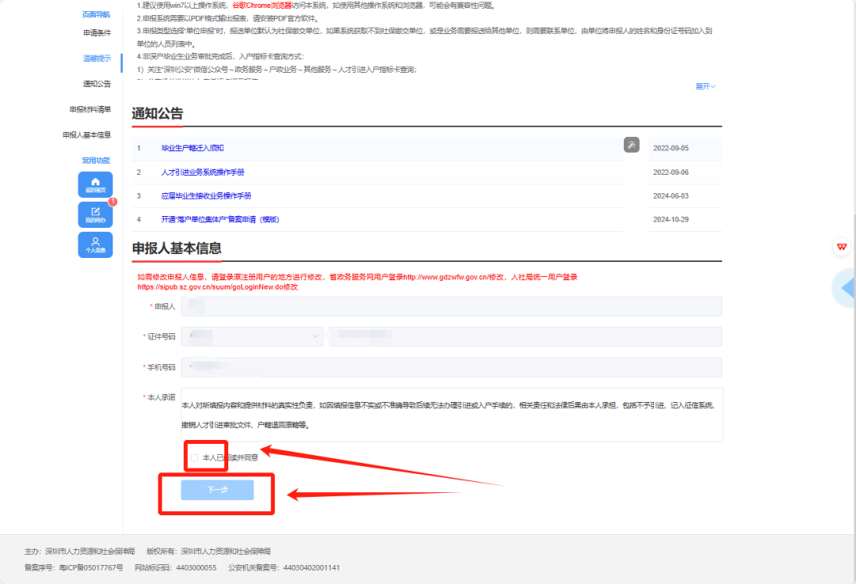
Task: Click the 手机号码 field
Action: coord(452,367)
